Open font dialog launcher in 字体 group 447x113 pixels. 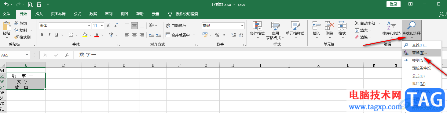119,45
